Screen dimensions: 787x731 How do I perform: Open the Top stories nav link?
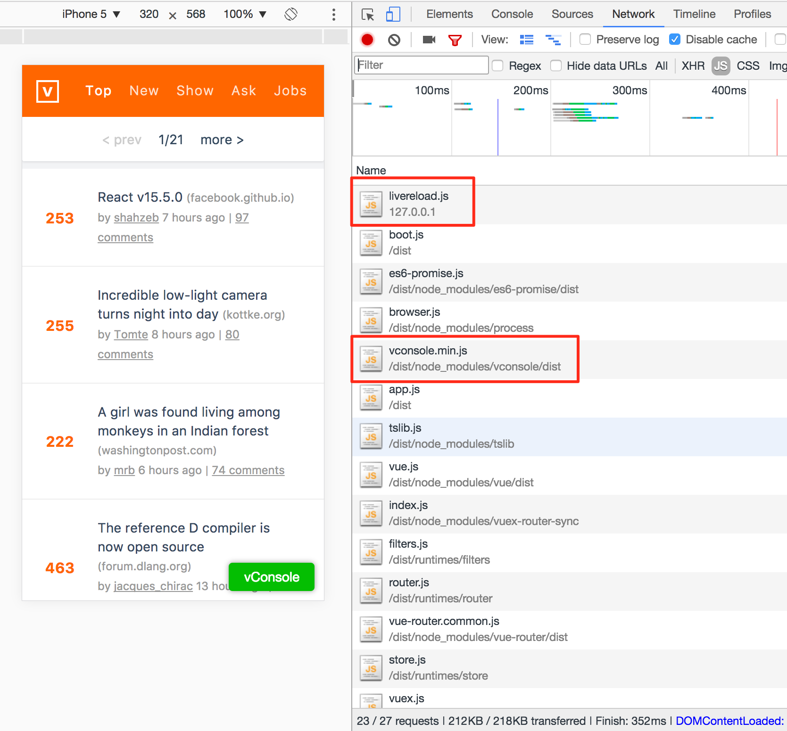99,90
